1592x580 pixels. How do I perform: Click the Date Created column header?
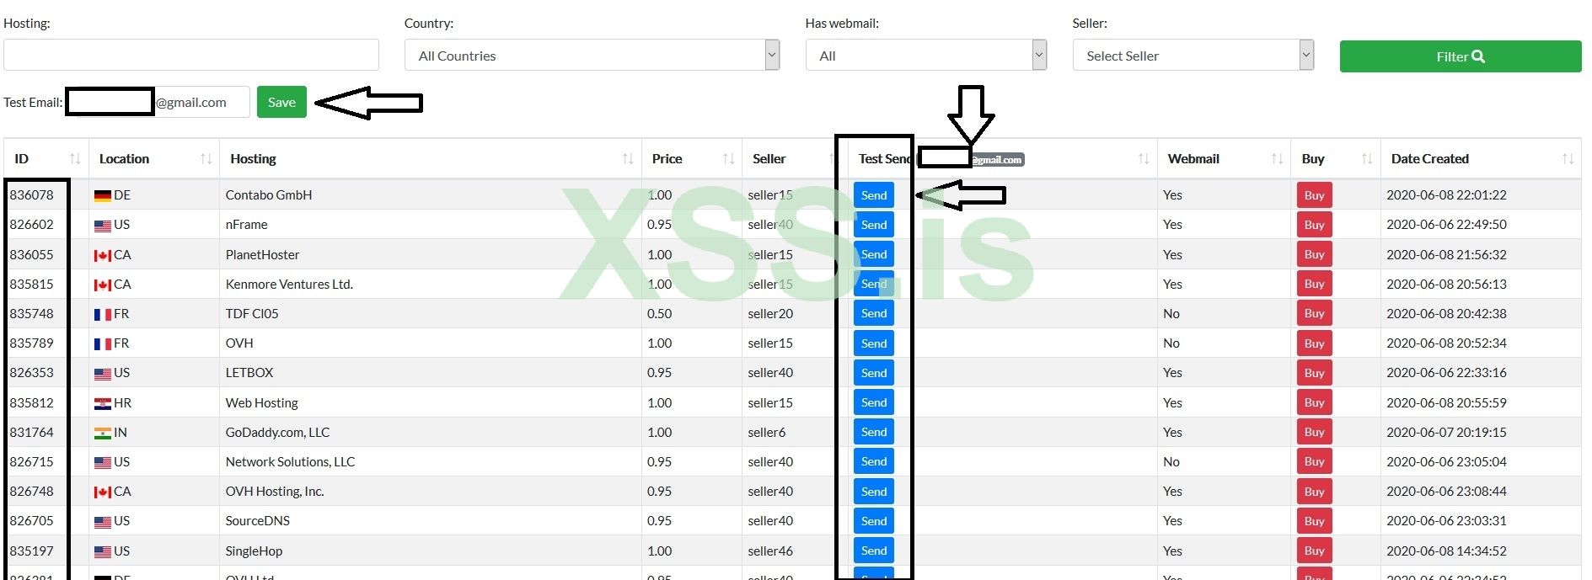[1481, 159]
